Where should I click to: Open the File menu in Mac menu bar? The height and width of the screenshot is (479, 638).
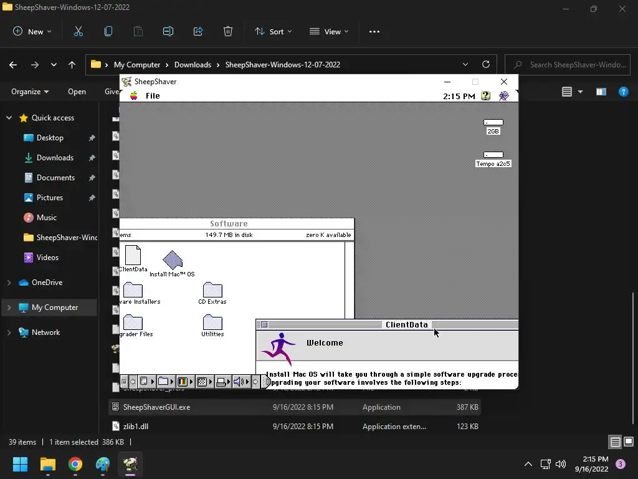[153, 95]
